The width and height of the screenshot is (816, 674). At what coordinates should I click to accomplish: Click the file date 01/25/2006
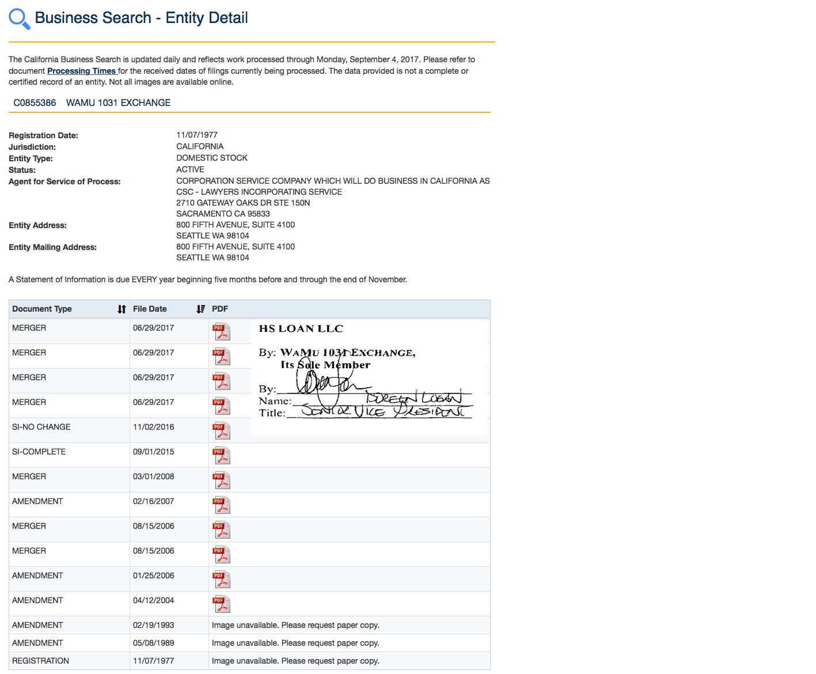[153, 575]
